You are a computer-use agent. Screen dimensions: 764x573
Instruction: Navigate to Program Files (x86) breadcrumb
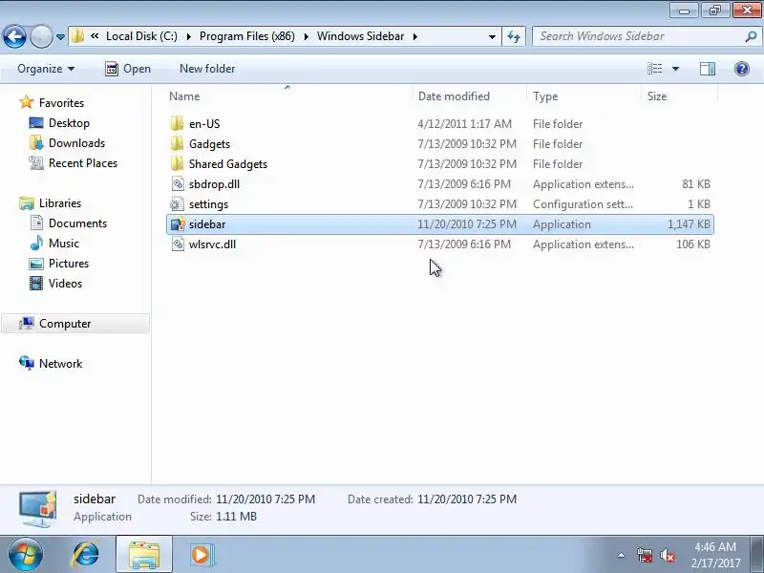pos(247,36)
